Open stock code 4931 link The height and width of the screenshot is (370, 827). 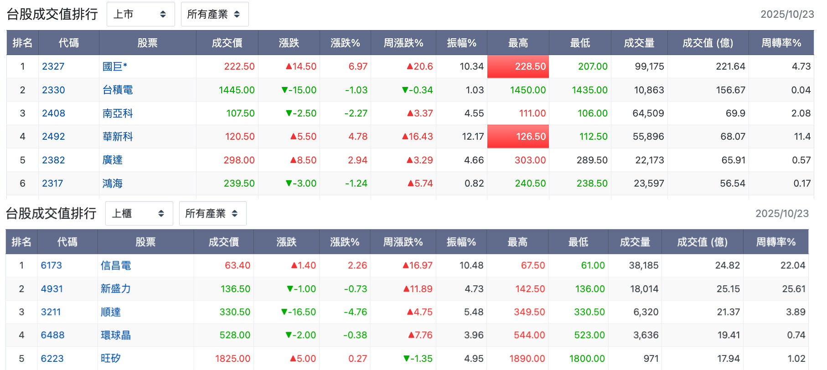pos(52,289)
